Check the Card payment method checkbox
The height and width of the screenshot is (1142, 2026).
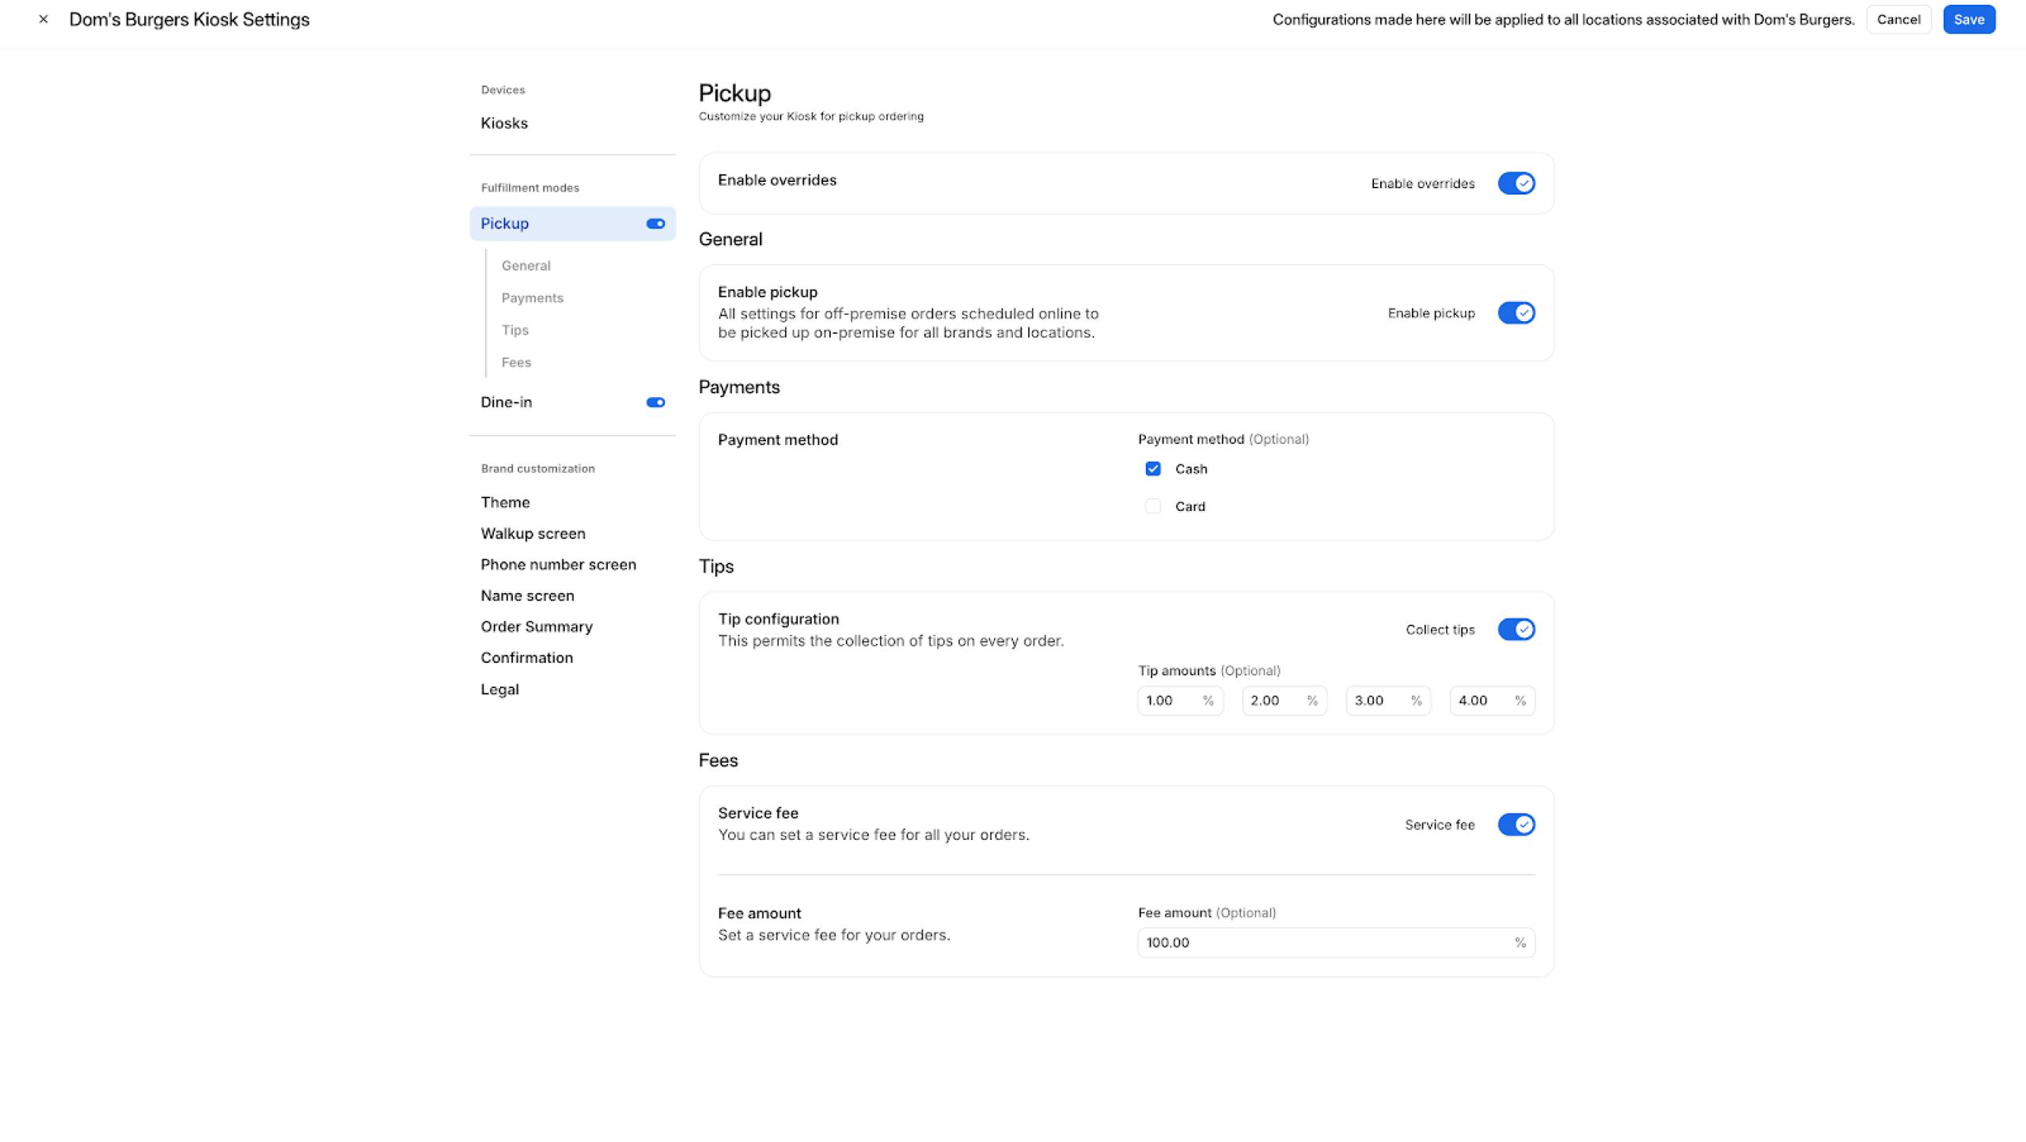tap(1153, 506)
